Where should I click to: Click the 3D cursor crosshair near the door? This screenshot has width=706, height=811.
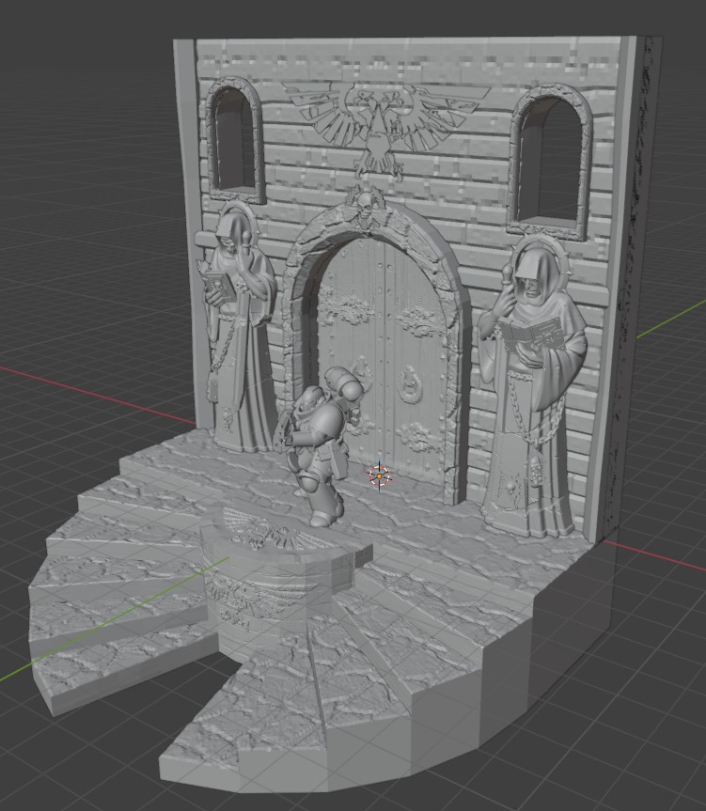(x=379, y=476)
